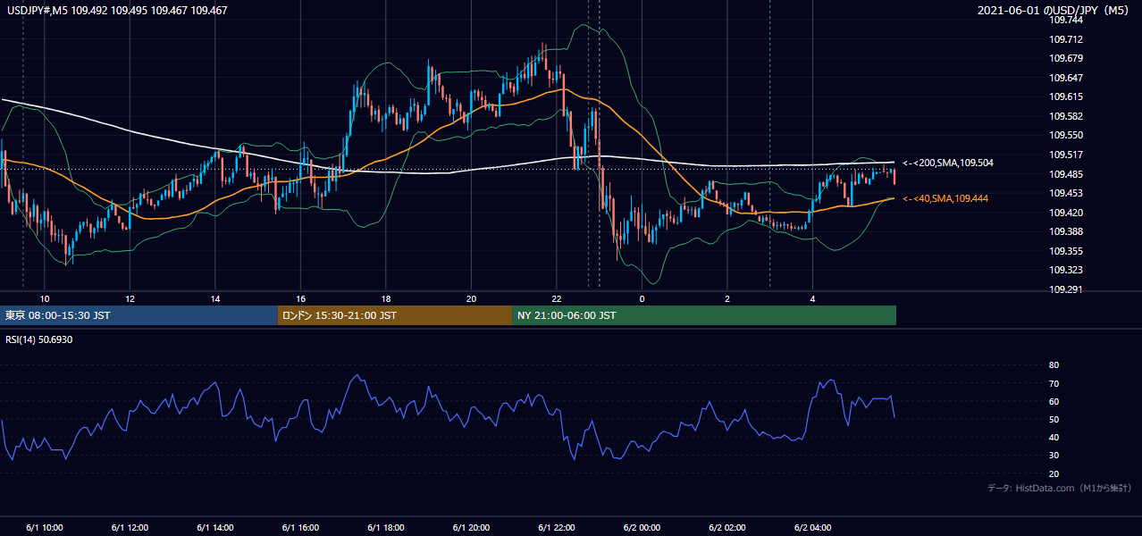1142x536 pixels.
Task: Click the RSI(14) 50.6930 indicator label
Action: (x=39, y=339)
